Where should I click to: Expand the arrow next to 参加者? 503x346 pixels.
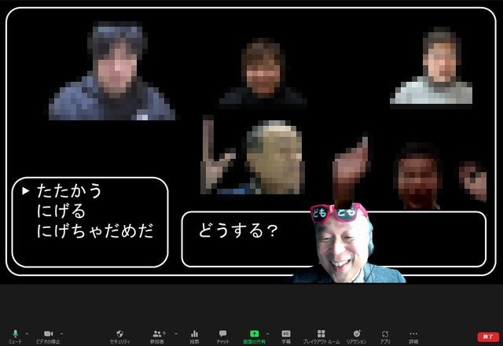(x=176, y=333)
